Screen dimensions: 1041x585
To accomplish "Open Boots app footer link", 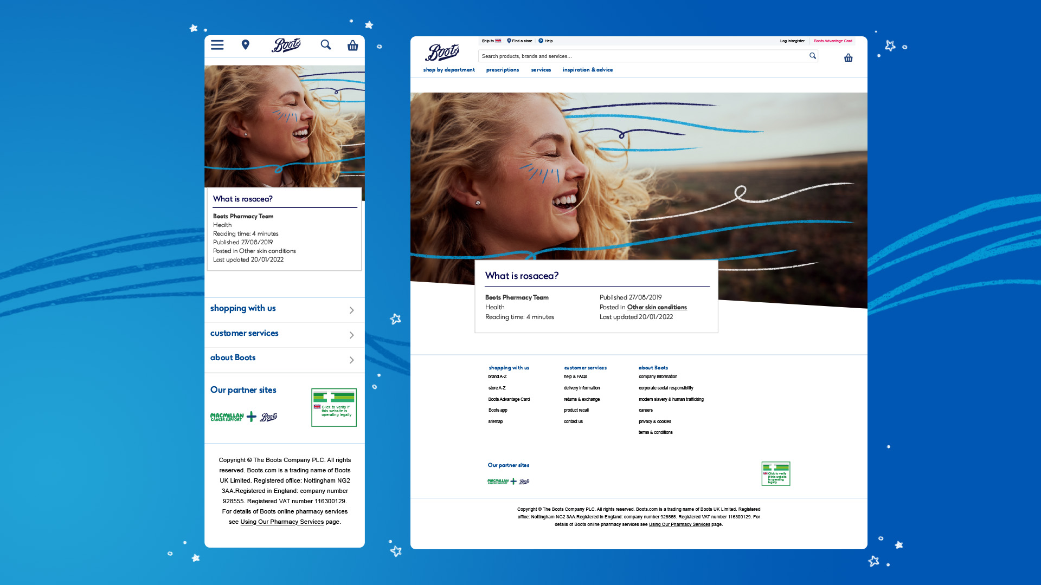I will (498, 410).
